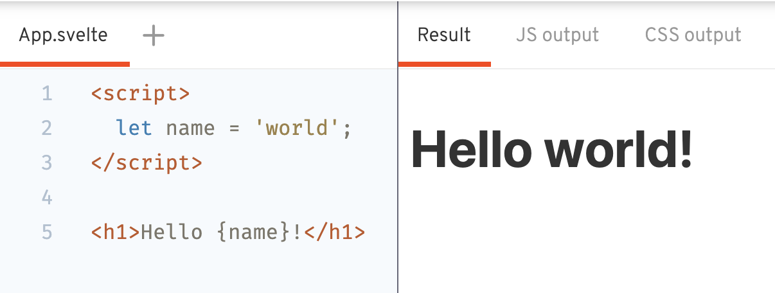Click the rendered 'Hello world!' heading
Screen dimensions: 775x293
(x=552, y=149)
